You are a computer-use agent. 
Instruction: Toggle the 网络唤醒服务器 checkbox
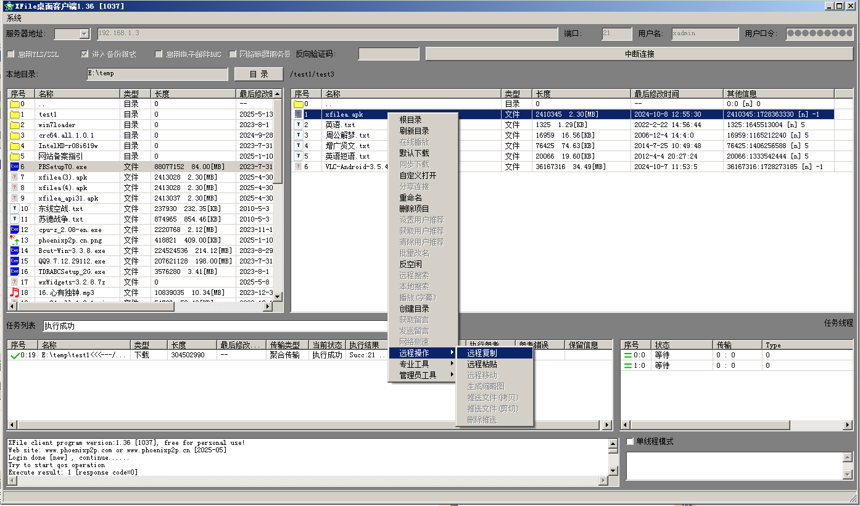[x=233, y=54]
